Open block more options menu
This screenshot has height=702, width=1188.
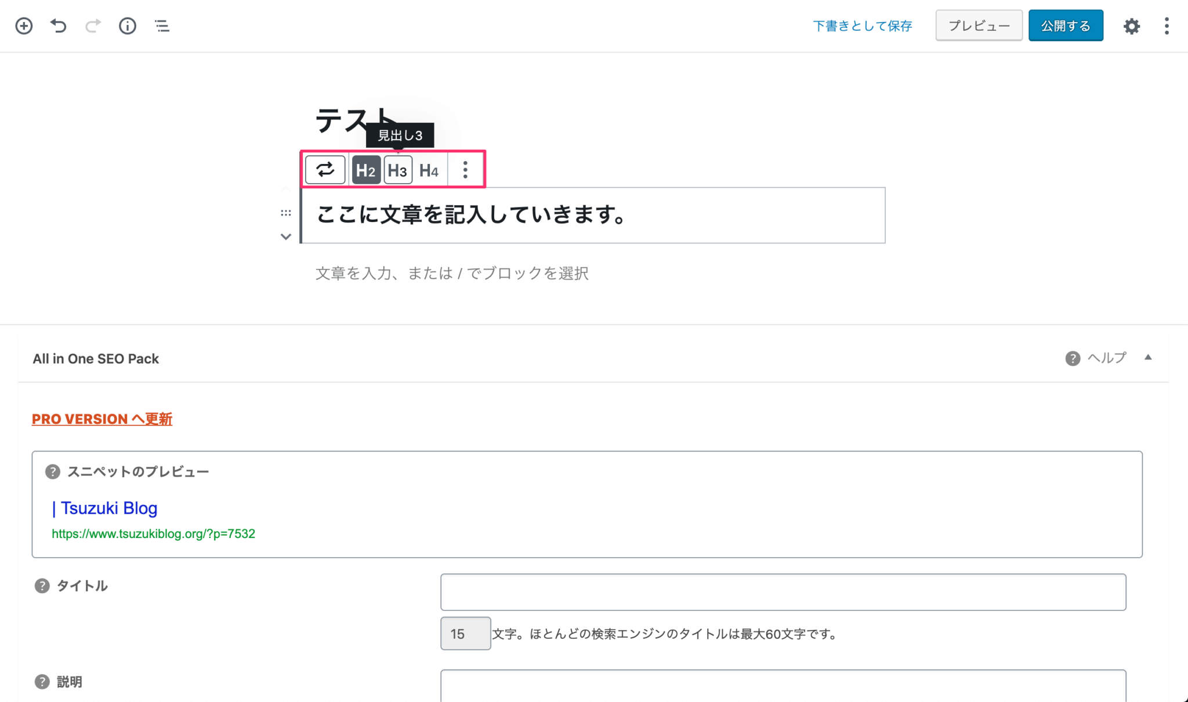click(x=465, y=170)
